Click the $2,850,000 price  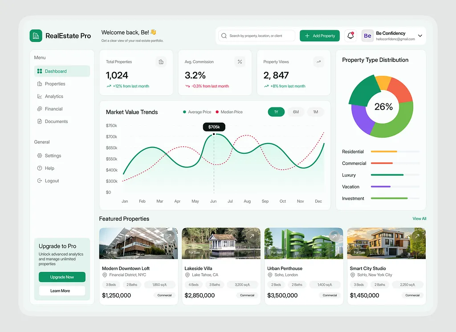199,295
